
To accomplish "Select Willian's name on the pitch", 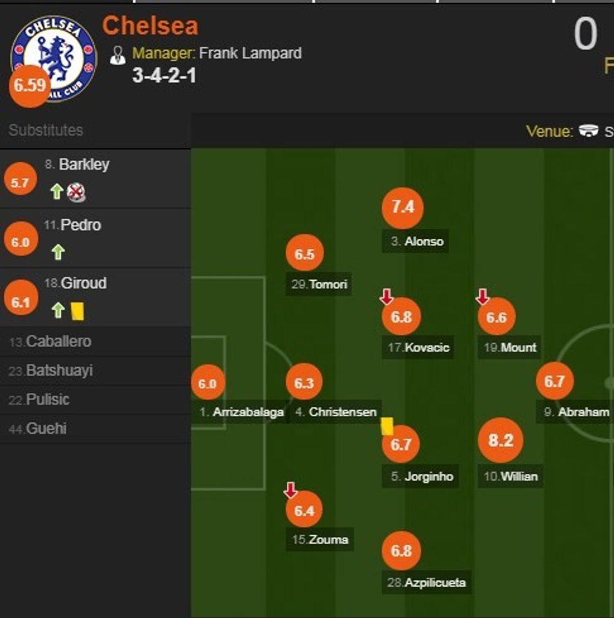I will click(509, 476).
